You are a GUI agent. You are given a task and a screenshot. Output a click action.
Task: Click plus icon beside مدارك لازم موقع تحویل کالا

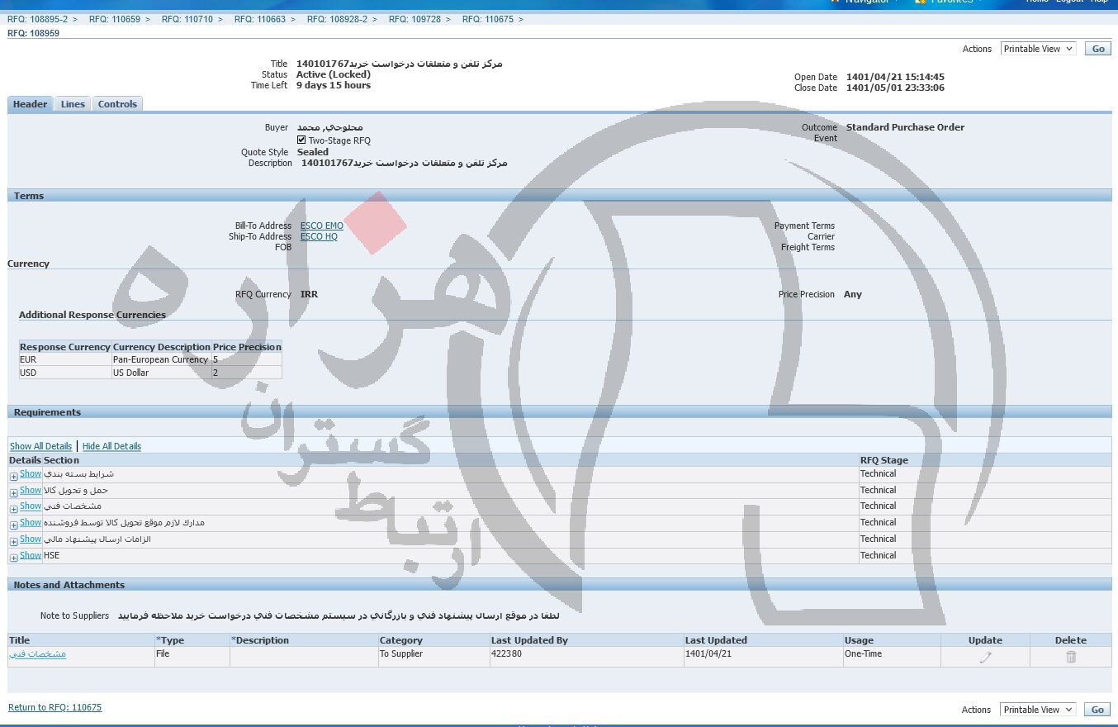pyautogui.click(x=13, y=525)
